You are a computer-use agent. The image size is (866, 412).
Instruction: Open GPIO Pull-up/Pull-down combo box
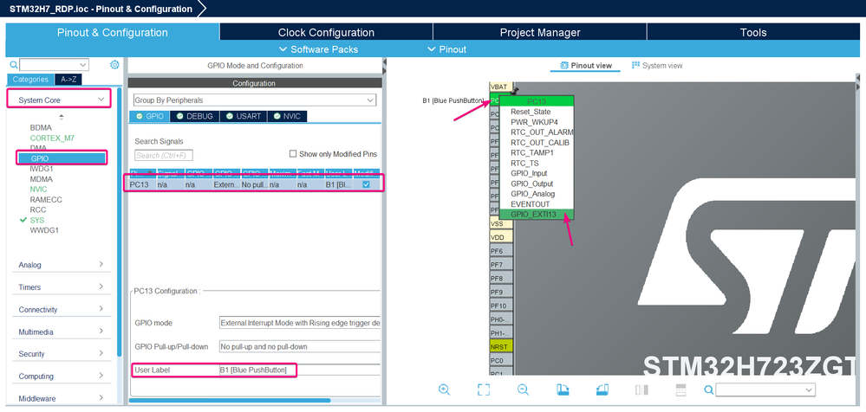point(300,347)
